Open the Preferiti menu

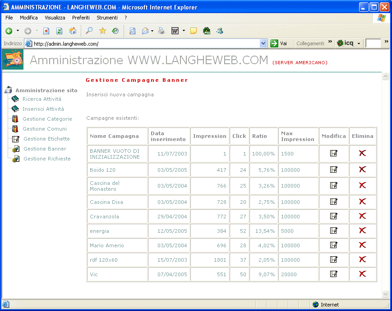pos(81,18)
